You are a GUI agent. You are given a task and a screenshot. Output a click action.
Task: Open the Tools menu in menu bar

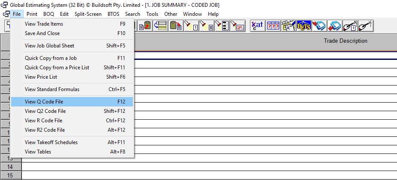152,14
